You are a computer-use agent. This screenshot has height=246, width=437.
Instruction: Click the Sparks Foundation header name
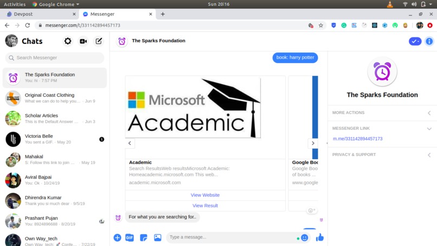point(158,41)
